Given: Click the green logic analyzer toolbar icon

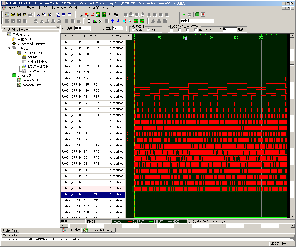Looking at the screenshot, I should pos(197,14).
